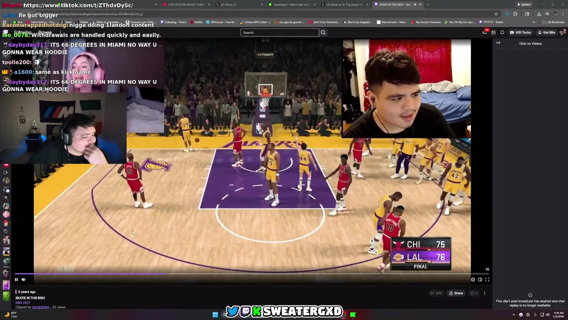
Task: Open the sidebar video camera icon
Action: 6,172
